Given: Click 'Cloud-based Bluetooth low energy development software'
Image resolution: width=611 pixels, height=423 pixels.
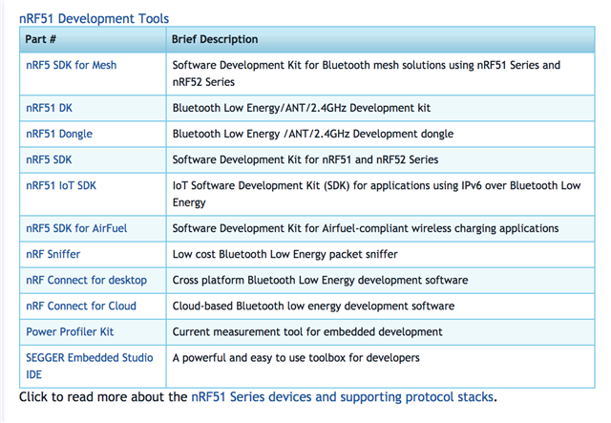Looking at the screenshot, I should coord(313,307).
